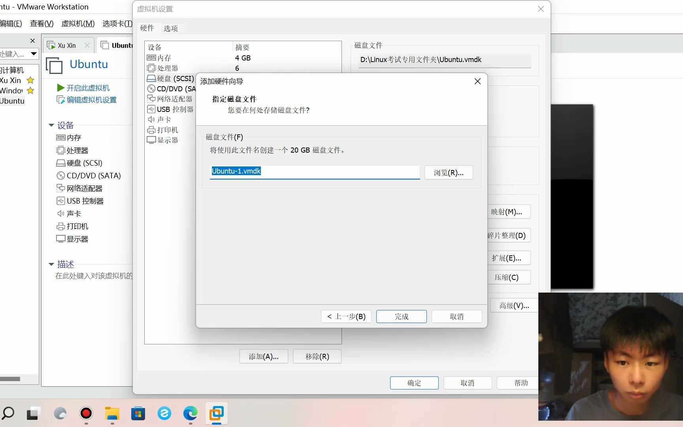Click the 声卡 icon in Ubuntu summary

point(60,213)
